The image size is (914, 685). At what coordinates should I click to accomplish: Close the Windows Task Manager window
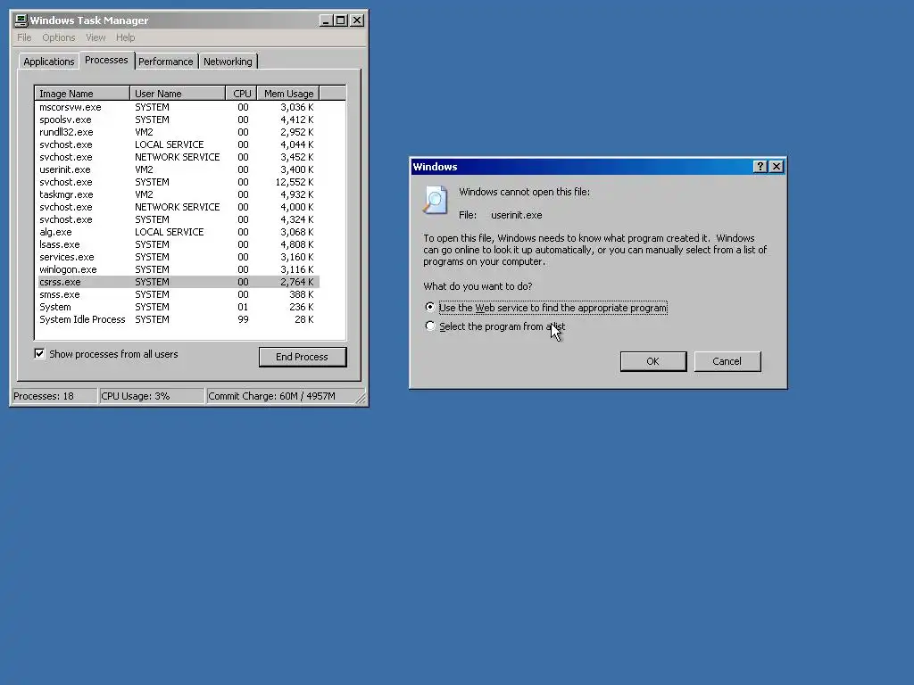click(357, 21)
